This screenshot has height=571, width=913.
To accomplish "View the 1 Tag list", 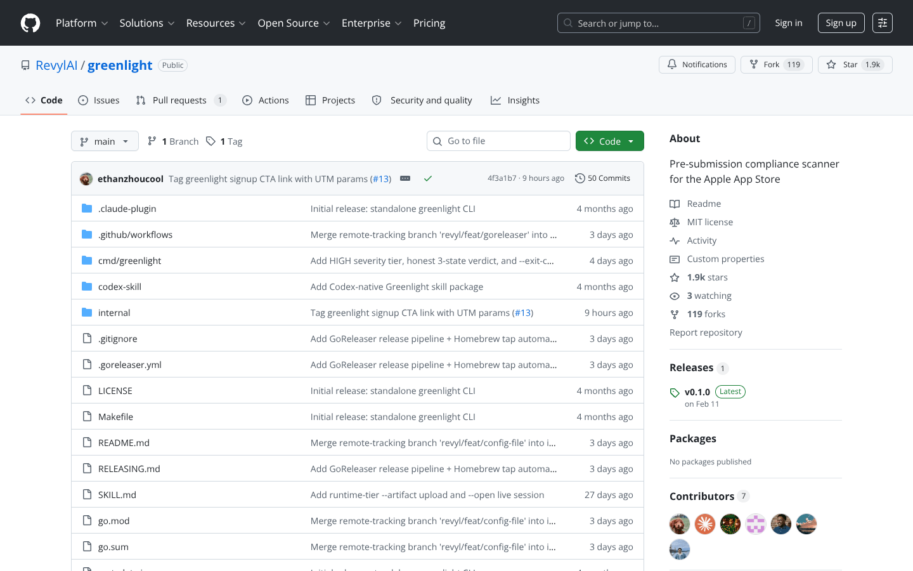I will point(224,141).
